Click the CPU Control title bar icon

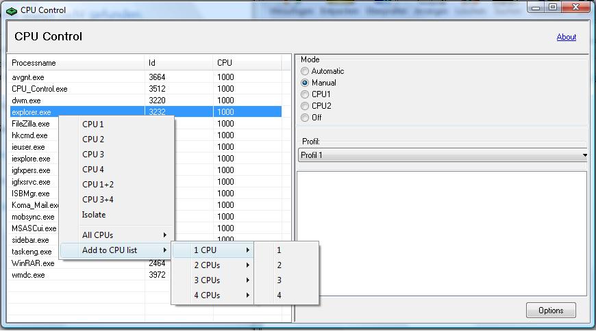tap(12, 11)
